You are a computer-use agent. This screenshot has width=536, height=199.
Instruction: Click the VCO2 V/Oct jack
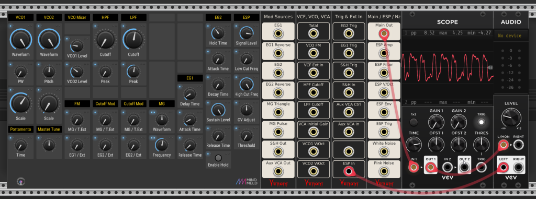pyautogui.click(x=313, y=171)
